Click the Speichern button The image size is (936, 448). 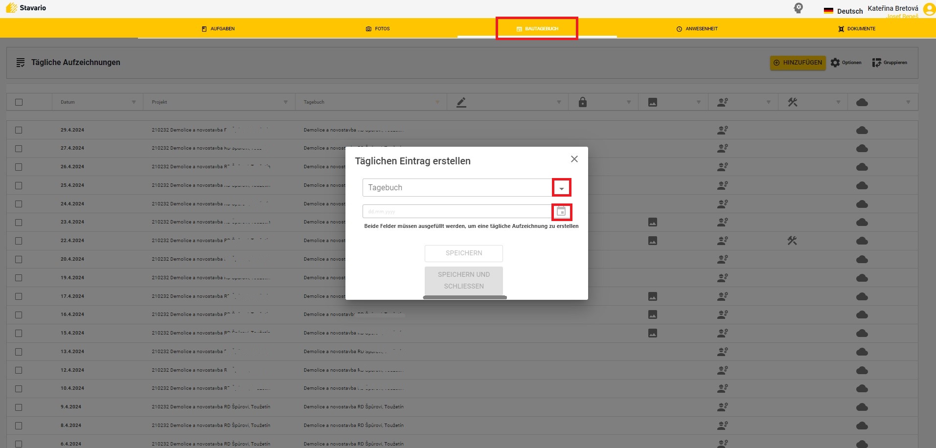[x=464, y=253]
